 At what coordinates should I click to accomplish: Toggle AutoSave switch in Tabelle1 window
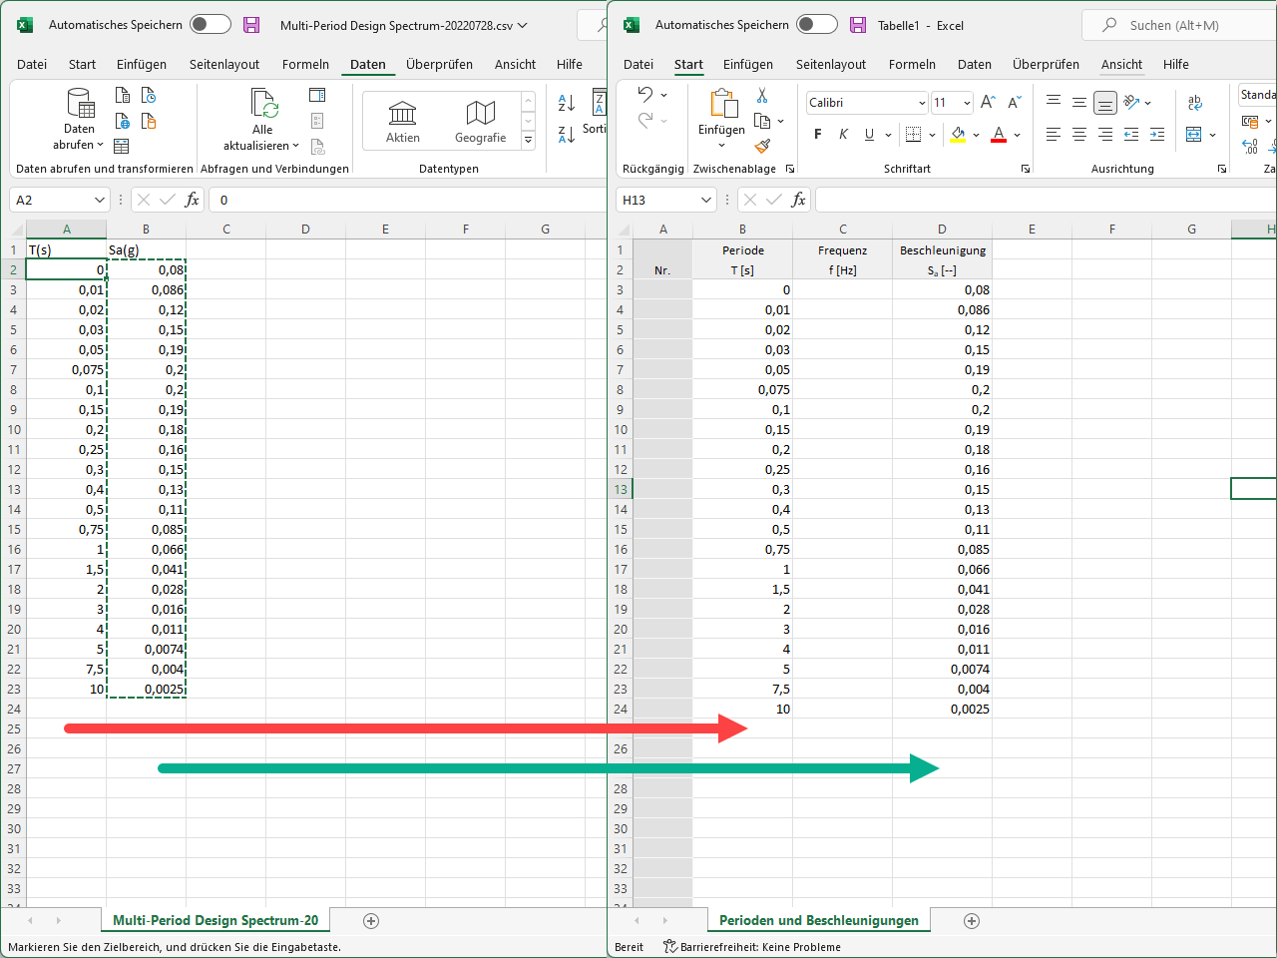(816, 25)
